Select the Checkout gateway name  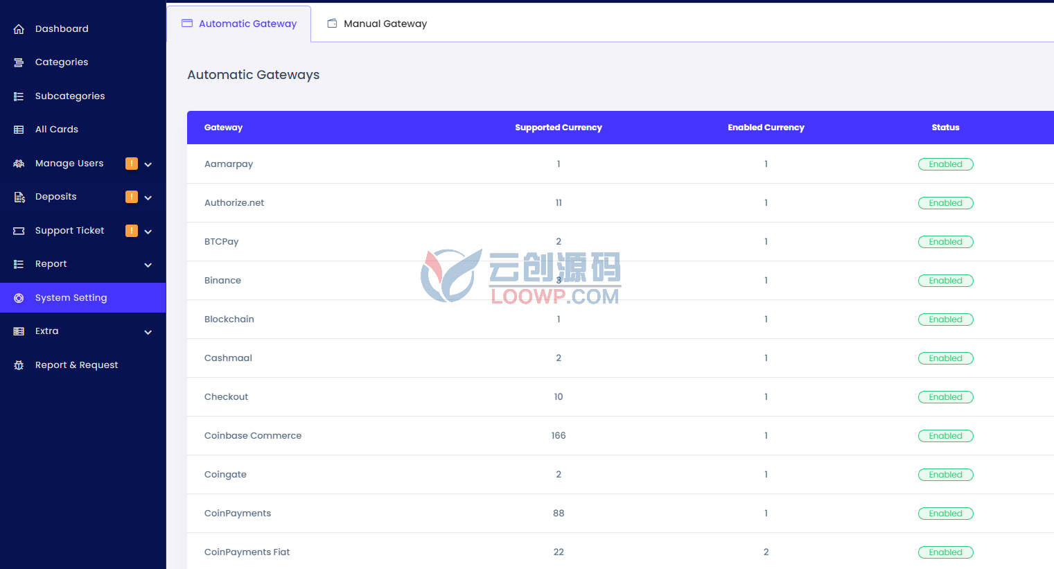(226, 397)
